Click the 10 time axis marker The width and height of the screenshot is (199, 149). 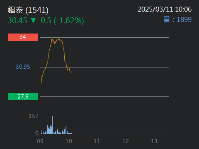pyautogui.click(x=69, y=141)
